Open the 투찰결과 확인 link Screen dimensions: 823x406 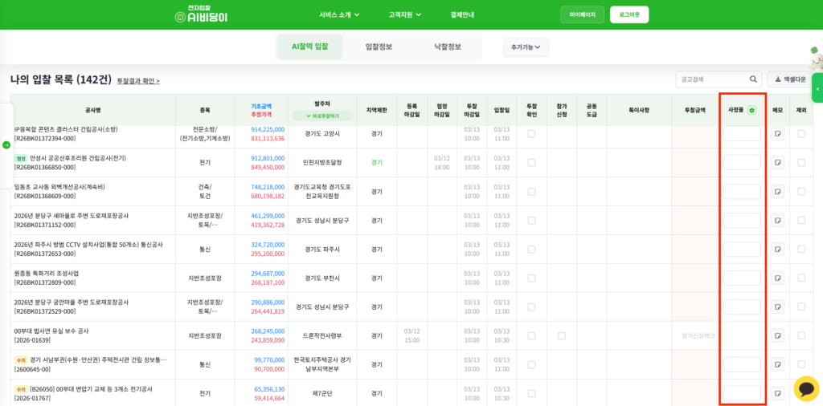coord(138,81)
